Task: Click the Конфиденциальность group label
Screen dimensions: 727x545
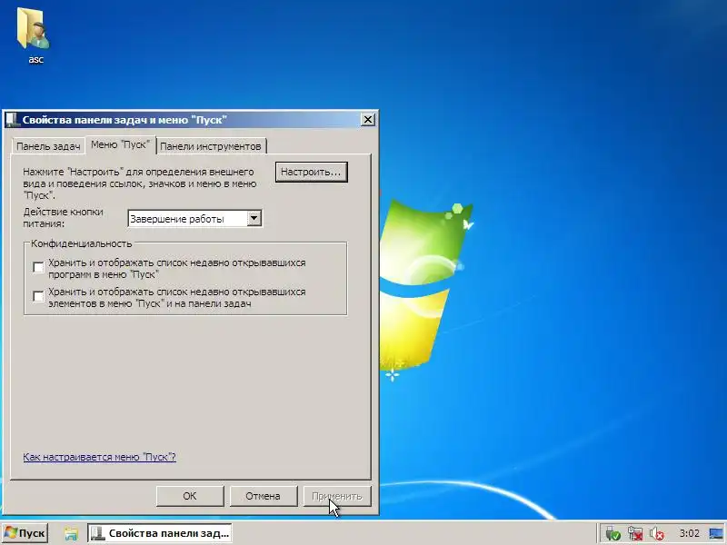Action: (81, 243)
